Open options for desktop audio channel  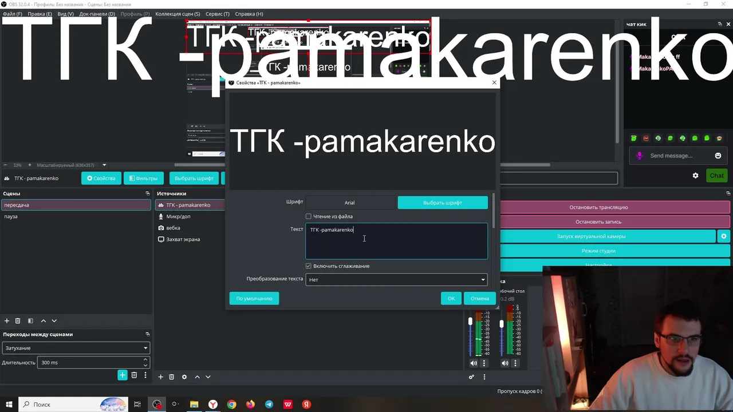pos(515,363)
